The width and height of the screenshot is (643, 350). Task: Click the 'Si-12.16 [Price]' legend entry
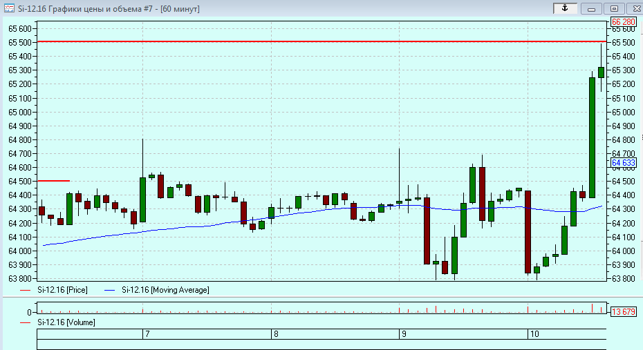62,290
